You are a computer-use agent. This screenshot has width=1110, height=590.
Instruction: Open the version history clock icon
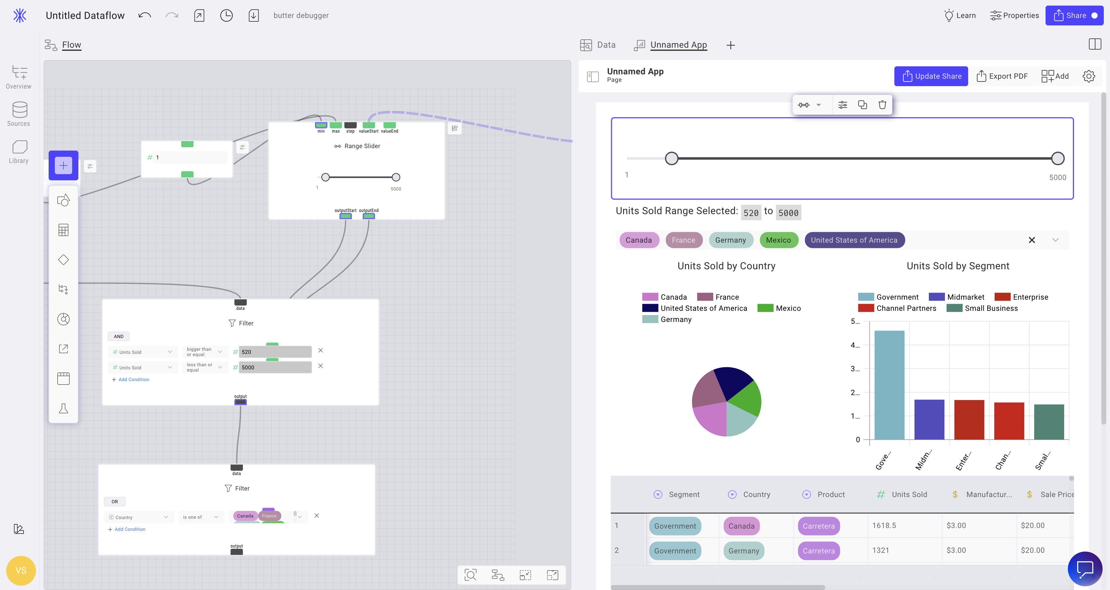pyautogui.click(x=226, y=15)
